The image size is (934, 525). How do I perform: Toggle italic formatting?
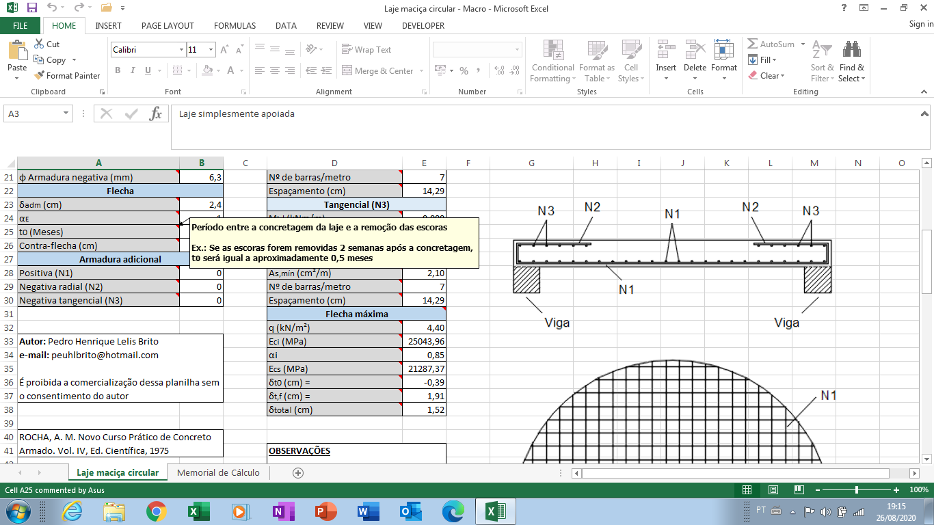[133, 70]
